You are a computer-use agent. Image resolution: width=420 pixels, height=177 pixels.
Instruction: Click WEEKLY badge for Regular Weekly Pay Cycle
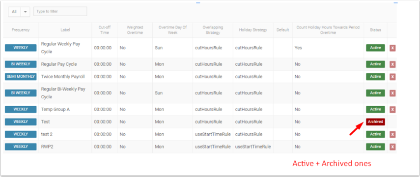click(21, 48)
